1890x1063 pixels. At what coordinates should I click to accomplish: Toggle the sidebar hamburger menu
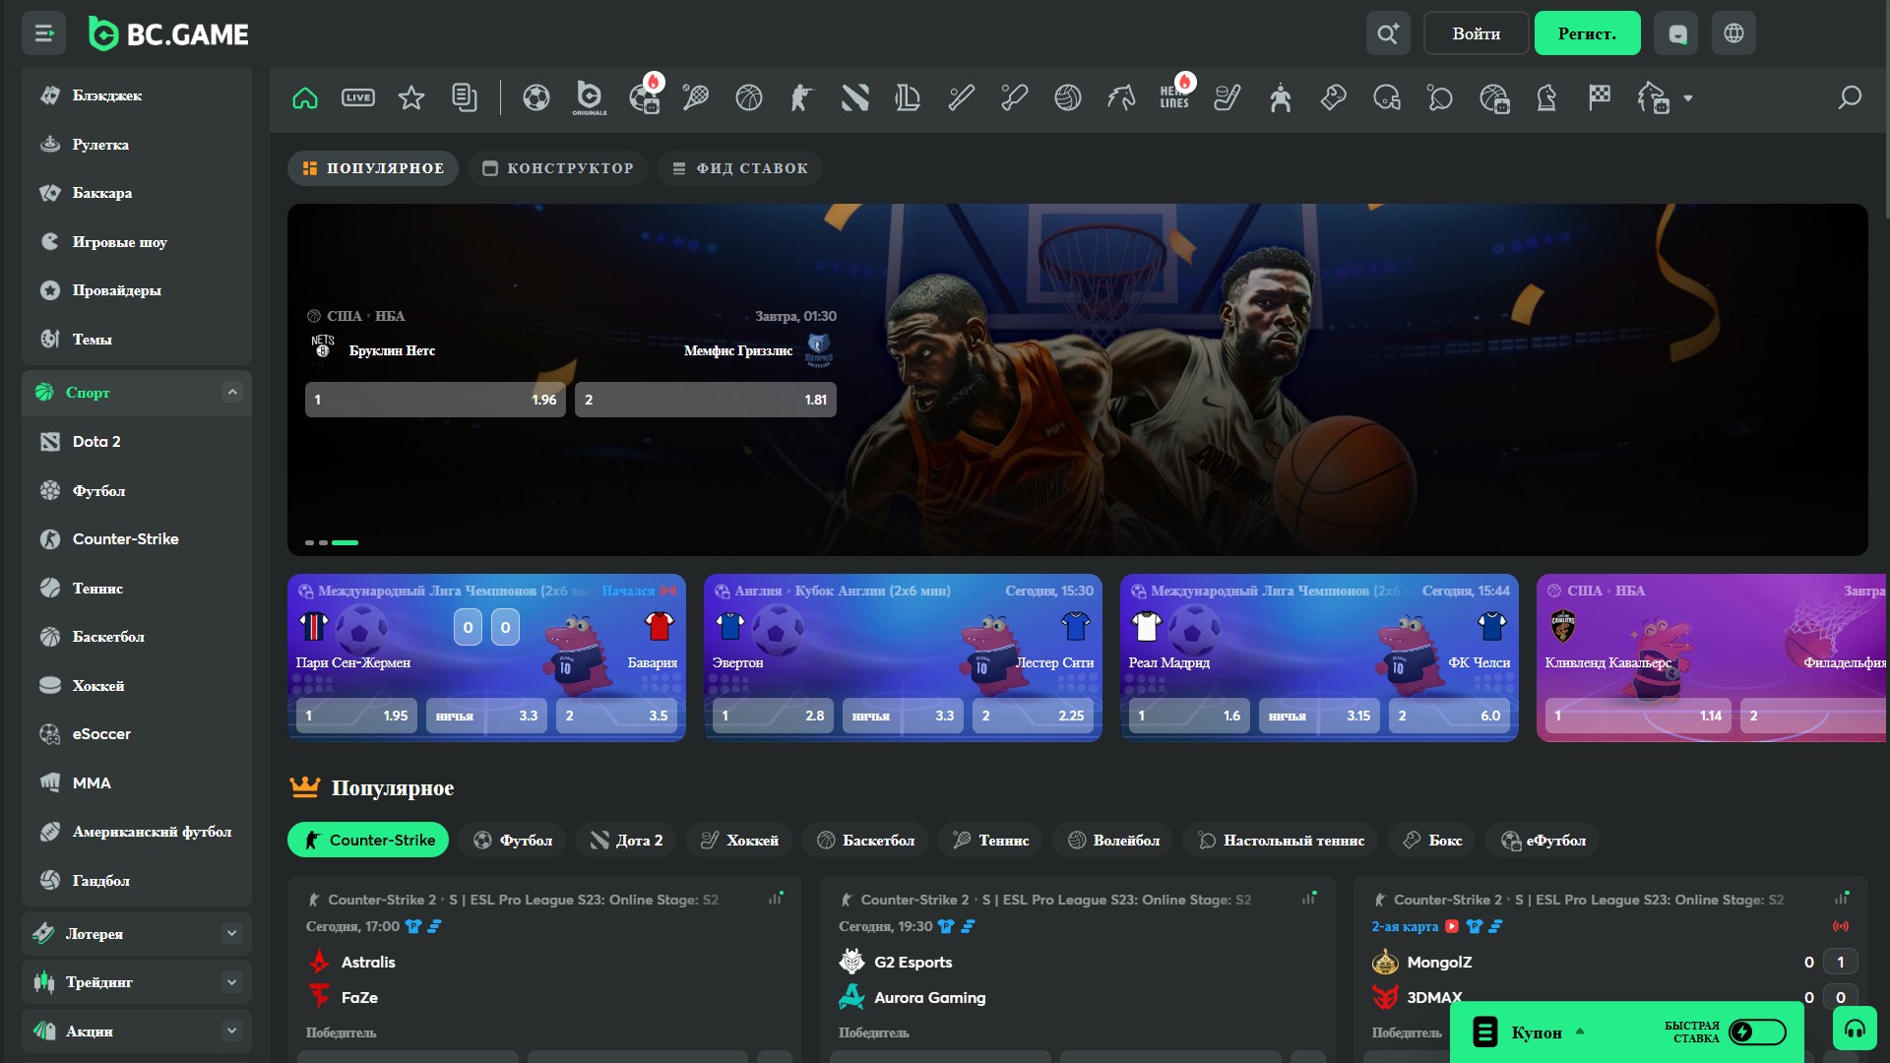(44, 33)
